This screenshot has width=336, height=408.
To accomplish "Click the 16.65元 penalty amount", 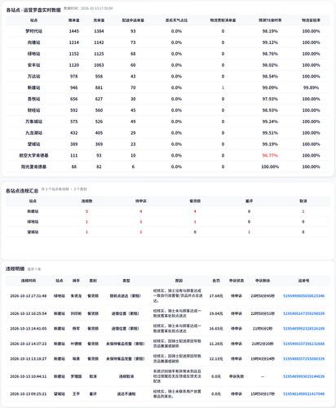I will tap(216, 328).
